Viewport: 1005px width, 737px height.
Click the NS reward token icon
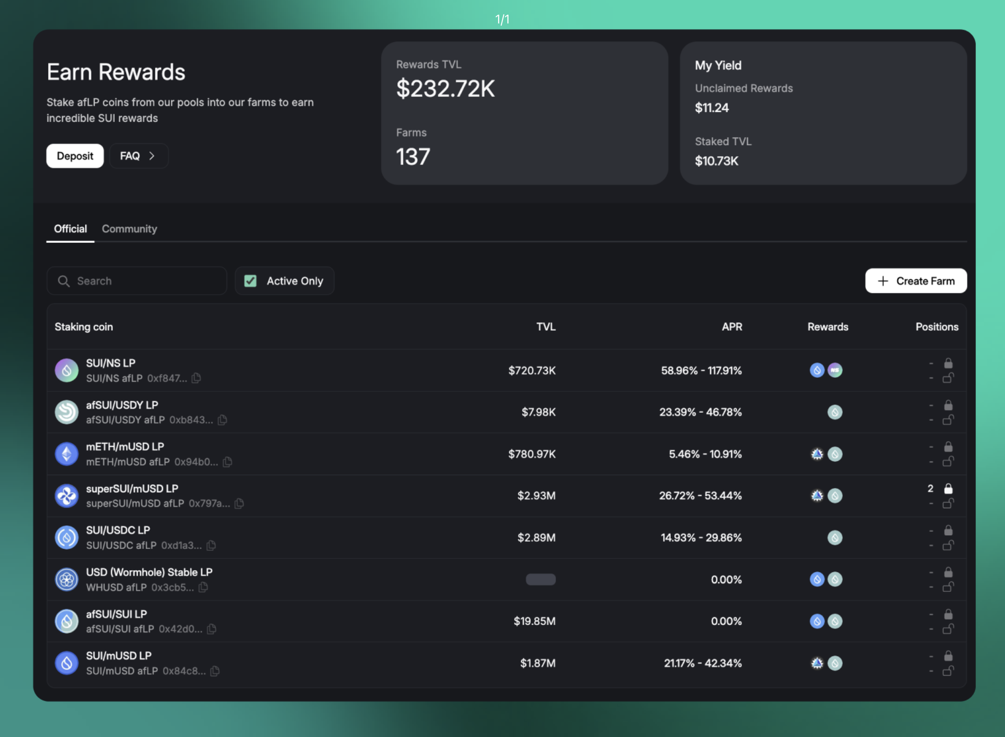835,370
